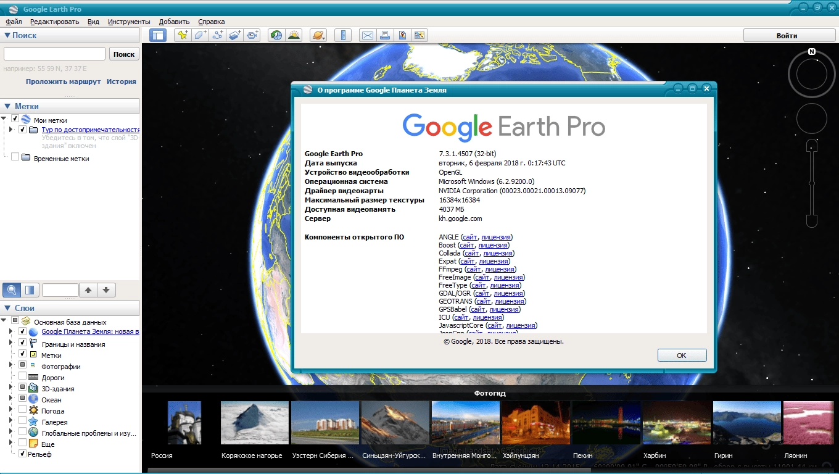The height and width of the screenshot is (474, 839).
Task: Open the Корякское нагорье tour guide thumbnail
Action: (254, 423)
